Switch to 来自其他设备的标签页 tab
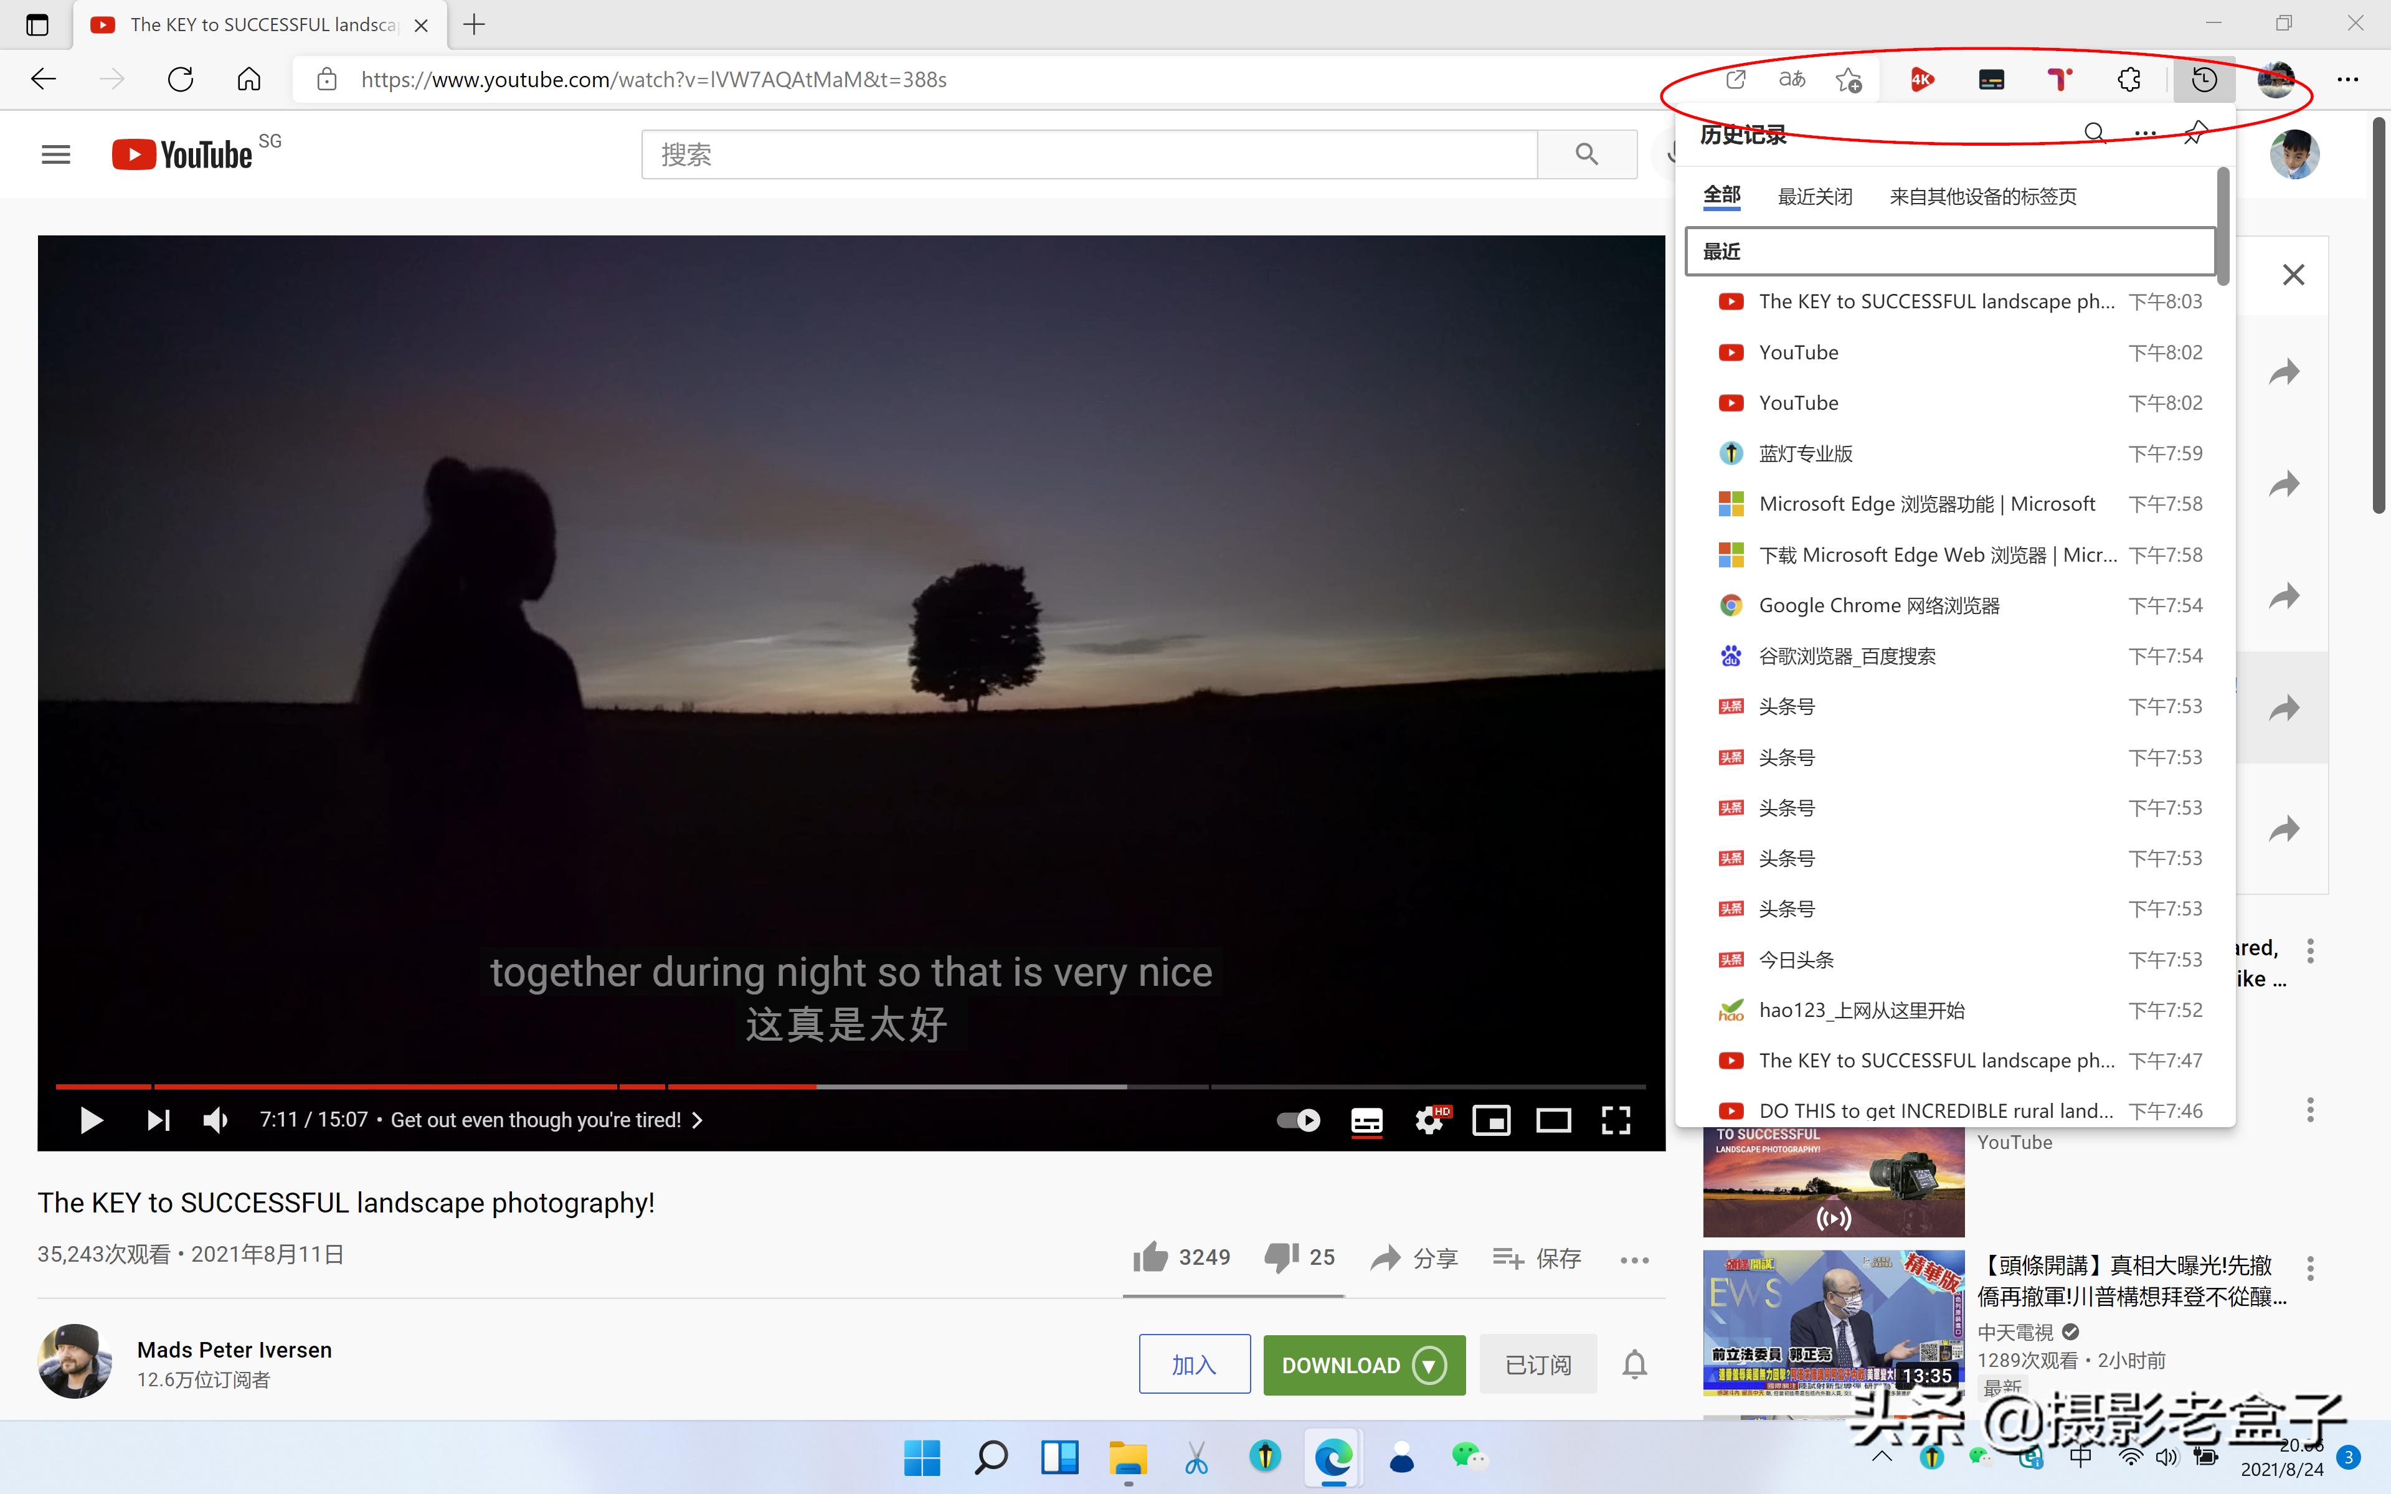Screen dimensions: 2391x1494 1982,197
